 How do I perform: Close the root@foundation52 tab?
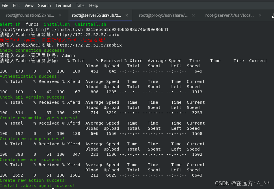[60, 15]
